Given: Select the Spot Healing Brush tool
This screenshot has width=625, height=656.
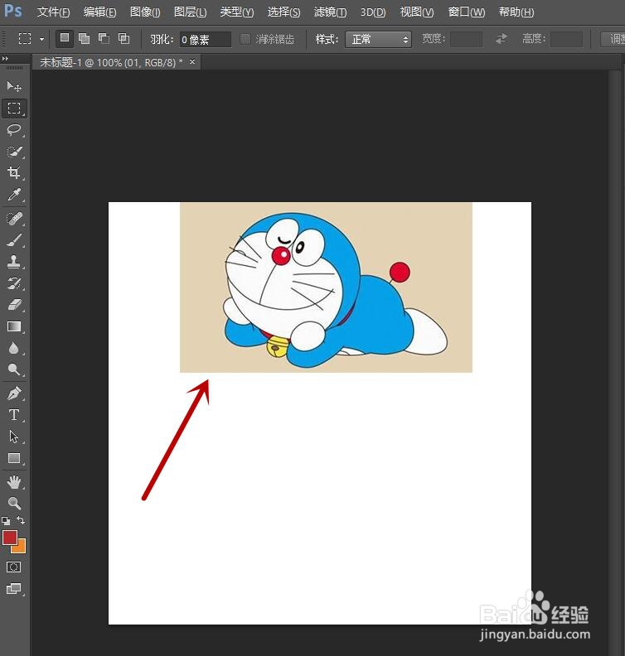Looking at the screenshot, I should (x=14, y=219).
